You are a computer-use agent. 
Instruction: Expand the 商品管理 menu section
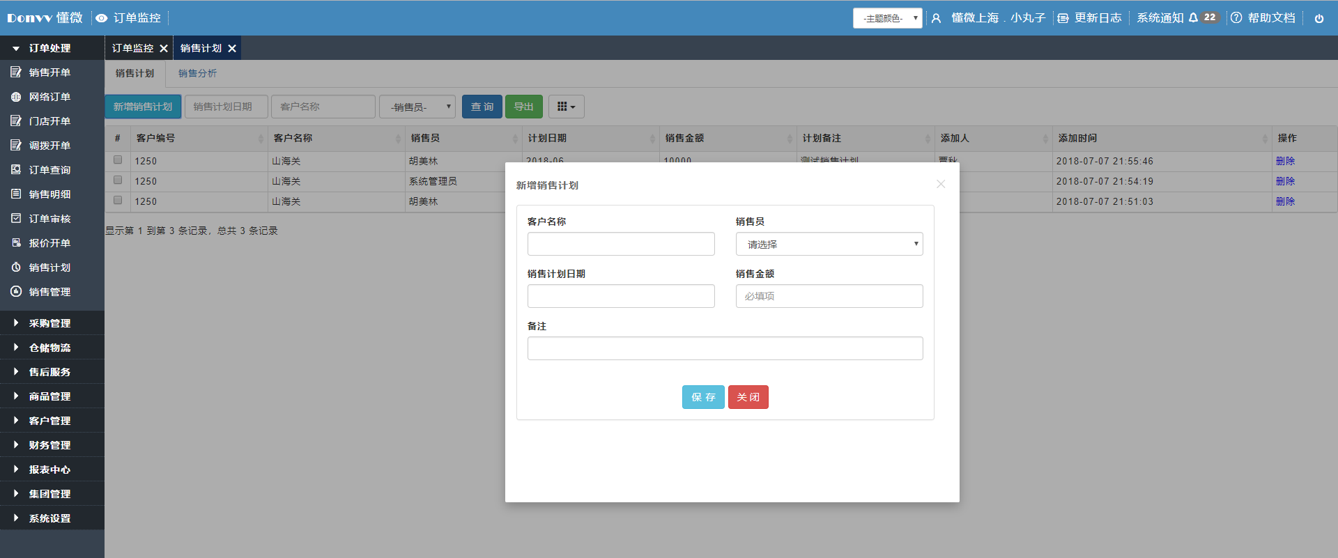[x=52, y=396]
